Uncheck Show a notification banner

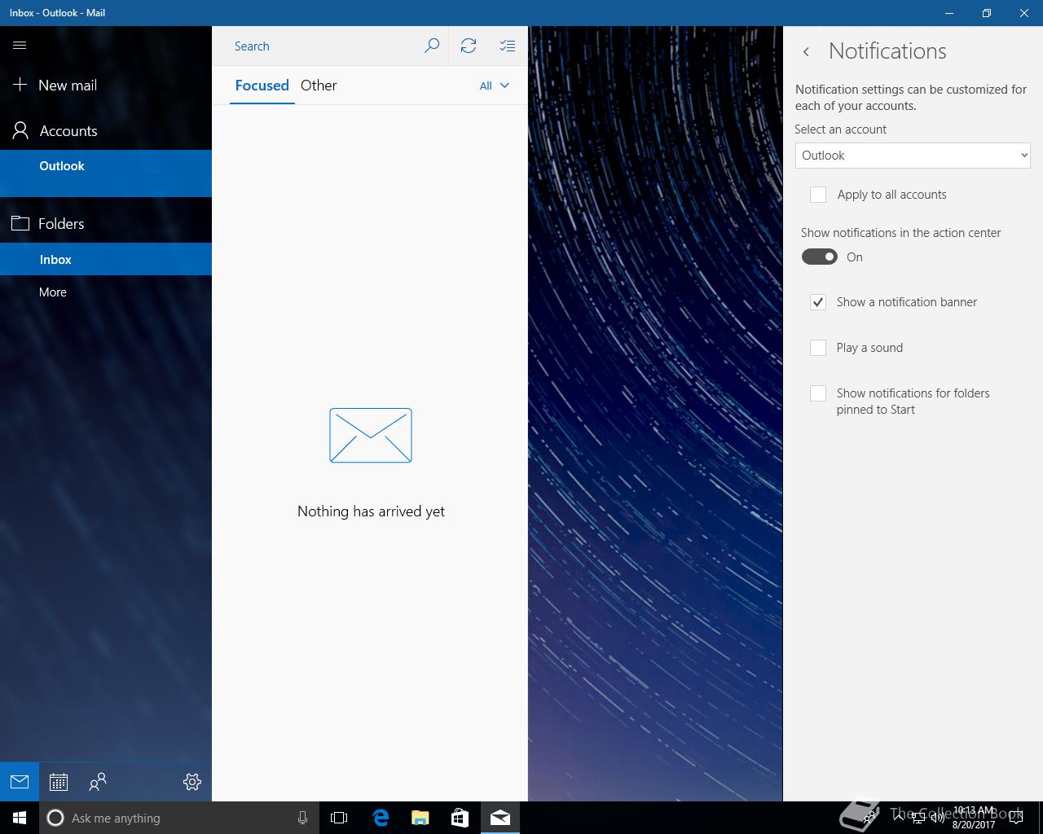[x=818, y=302]
